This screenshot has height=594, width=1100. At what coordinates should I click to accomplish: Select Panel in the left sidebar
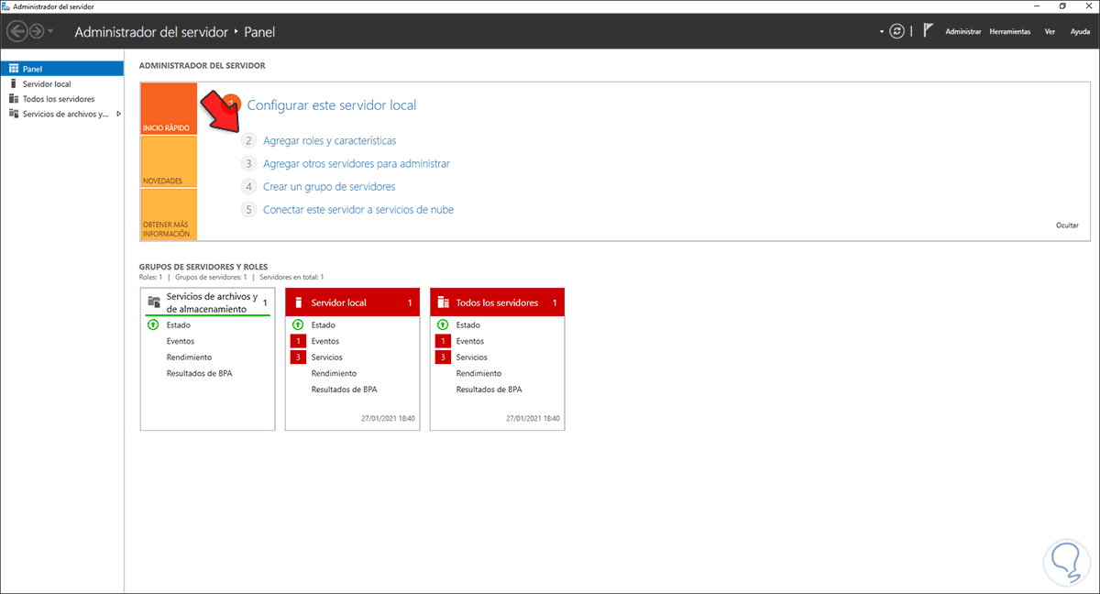62,68
